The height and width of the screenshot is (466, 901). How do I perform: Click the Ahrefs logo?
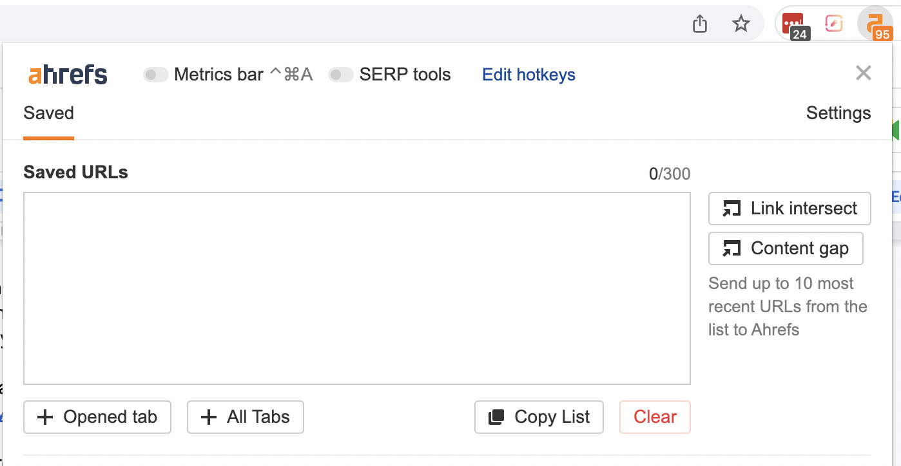click(x=66, y=74)
